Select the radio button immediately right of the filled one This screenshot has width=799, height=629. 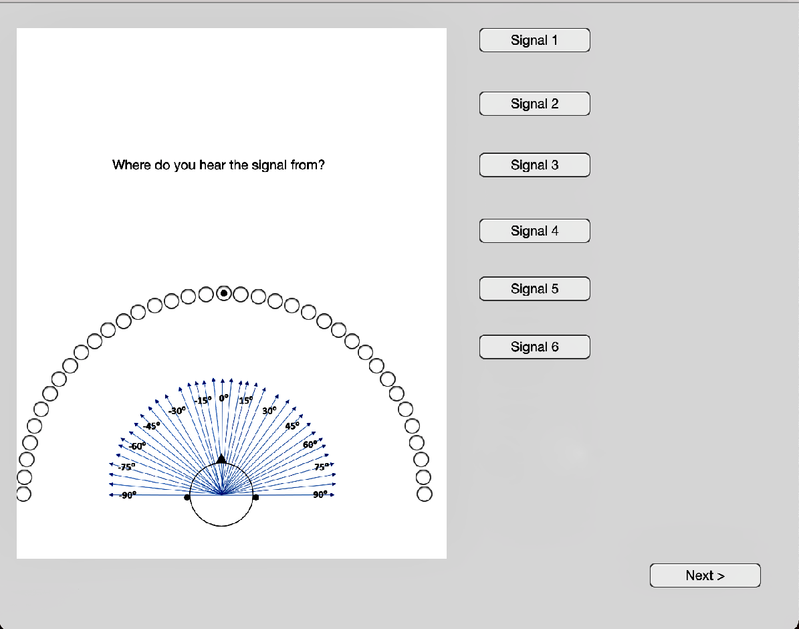click(241, 294)
